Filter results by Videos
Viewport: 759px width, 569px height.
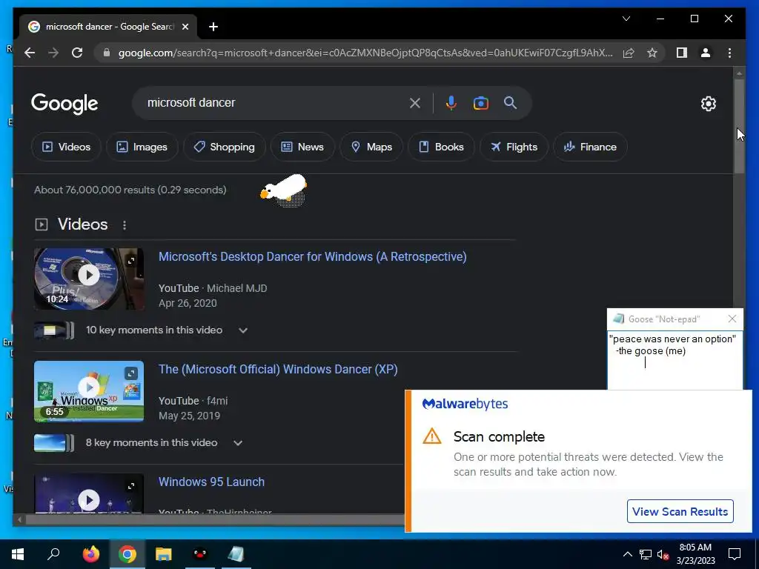tap(66, 147)
